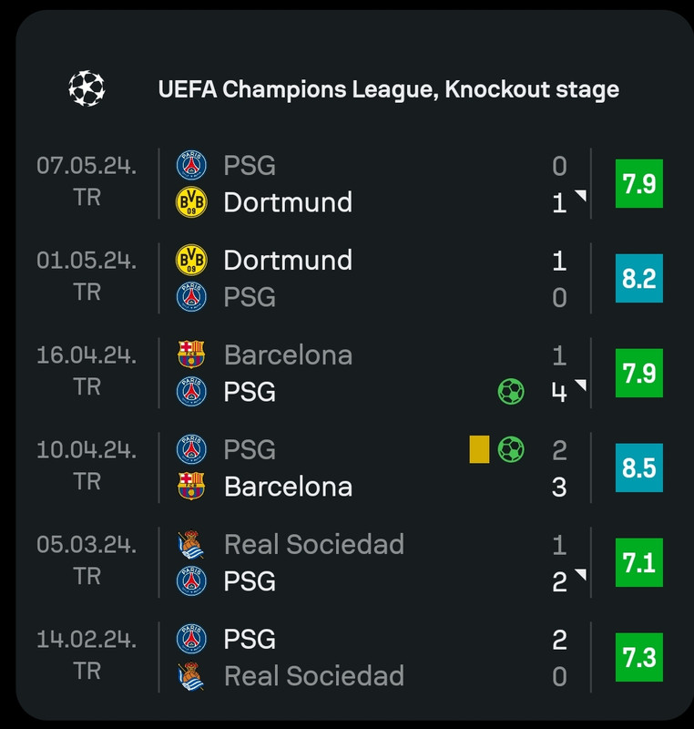This screenshot has height=729, width=694.
Task: Click the 7.1 green rating badge
Action: 639,562
